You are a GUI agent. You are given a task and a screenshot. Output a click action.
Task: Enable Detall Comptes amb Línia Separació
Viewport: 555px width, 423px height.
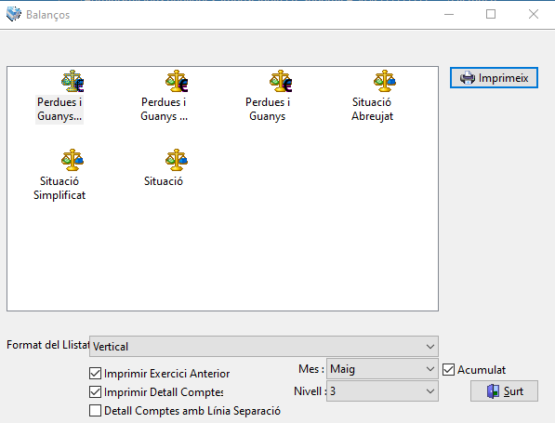click(x=95, y=411)
